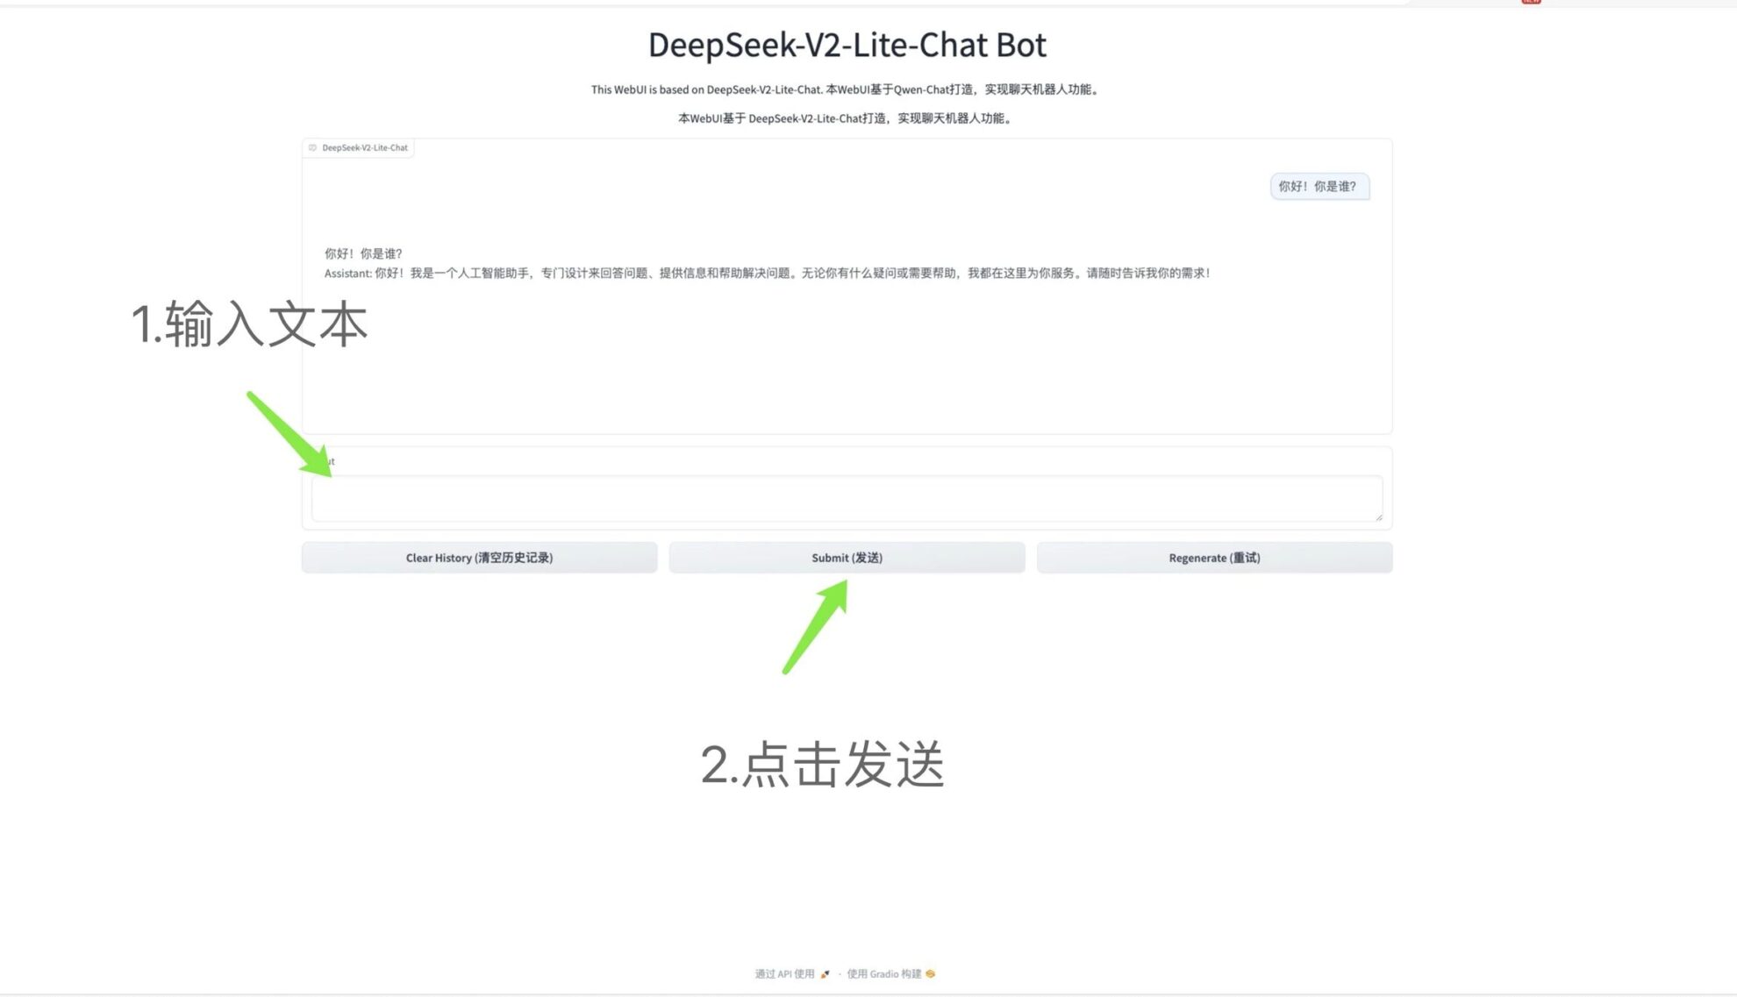Click the orange Gradio logo icon in footer

click(x=931, y=974)
